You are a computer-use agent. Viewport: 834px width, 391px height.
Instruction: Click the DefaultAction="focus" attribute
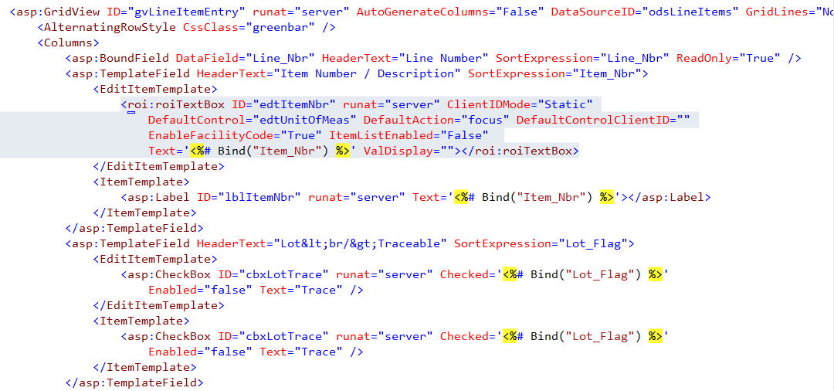tap(436, 120)
